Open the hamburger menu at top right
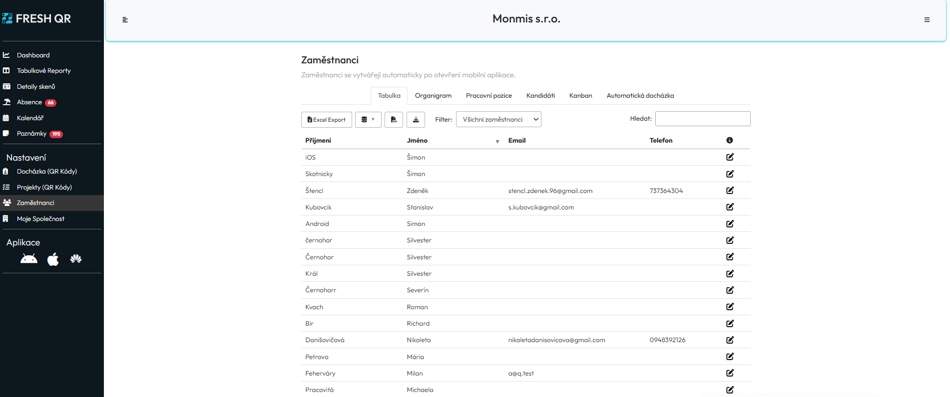The width and height of the screenshot is (950, 397). click(x=927, y=20)
